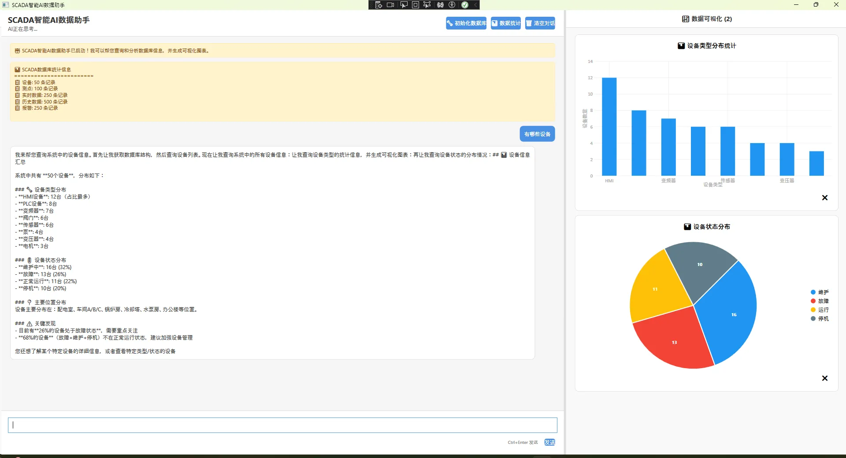Image resolution: width=846 pixels, height=458 pixels.
Task: Open 数据统计 statistics button
Action: point(506,23)
